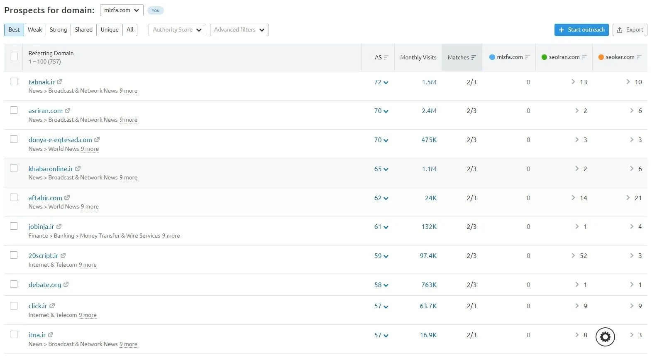657x356 pixels.
Task: Sort by AS column icon
Action: click(386, 57)
